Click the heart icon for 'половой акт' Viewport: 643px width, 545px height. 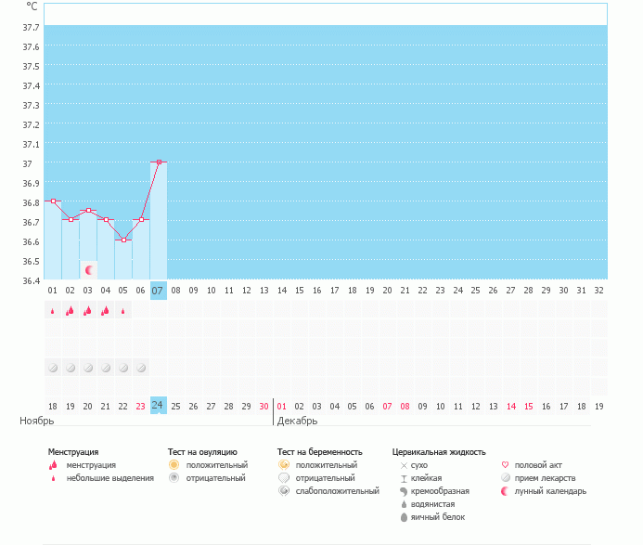(505, 464)
